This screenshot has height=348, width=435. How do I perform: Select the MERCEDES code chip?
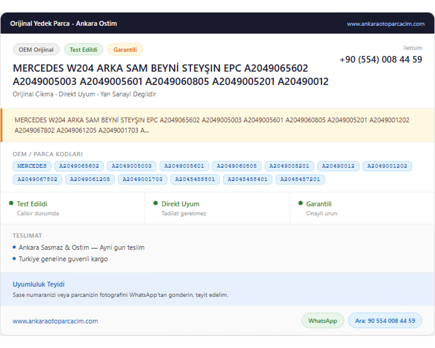pyautogui.click(x=32, y=166)
